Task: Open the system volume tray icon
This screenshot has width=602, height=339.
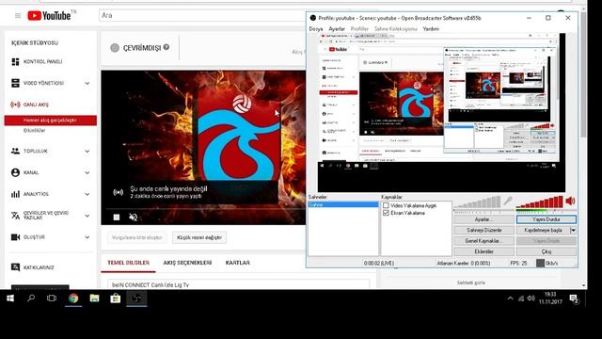Action: pos(531,299)
